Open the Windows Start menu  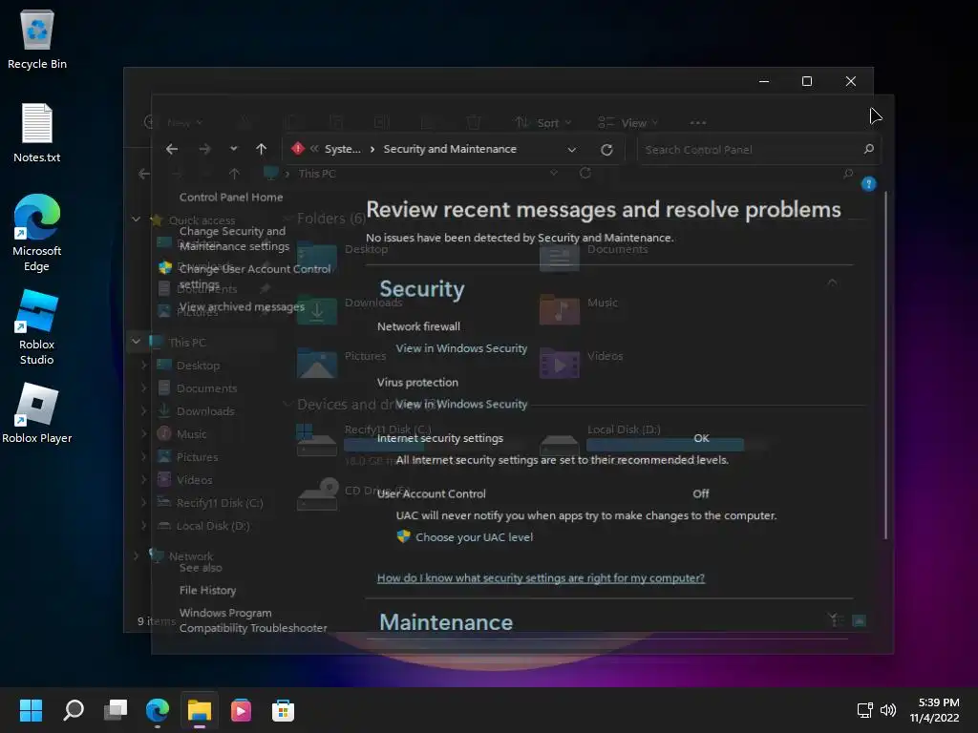coord(32,710)
